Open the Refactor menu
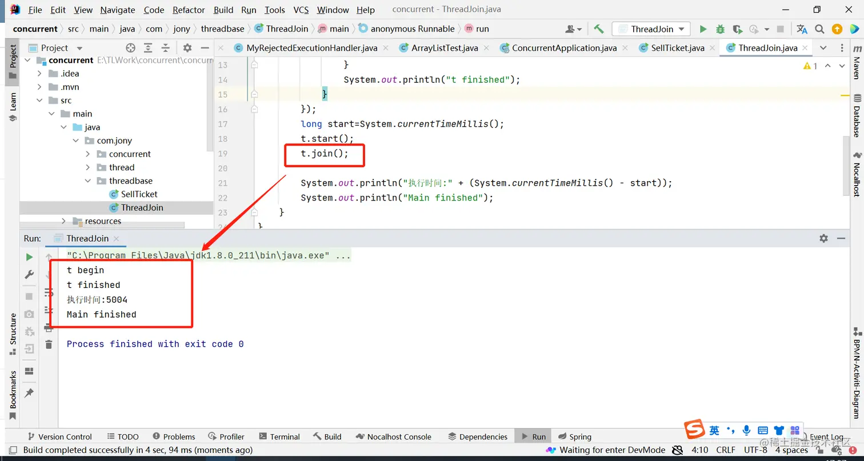Image resolution: width=864 pixels, height=461 pixels. pyautogui.click(x=189, y=10)
